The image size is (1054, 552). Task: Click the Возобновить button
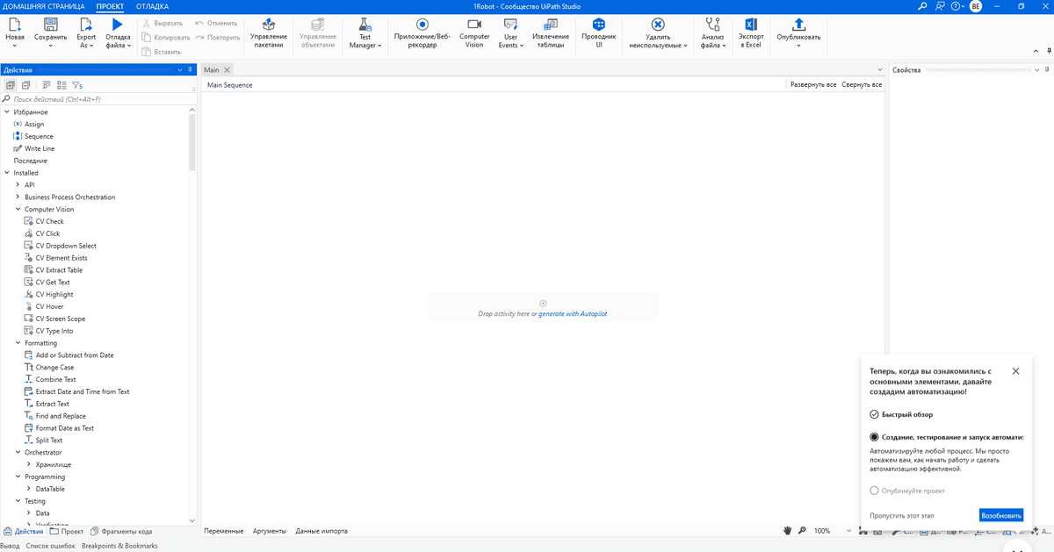coord(1001,515)
